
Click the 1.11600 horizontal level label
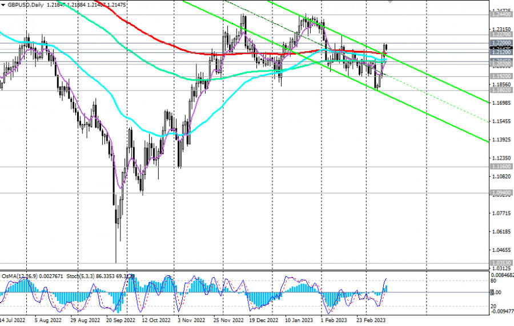click(501, 166)
